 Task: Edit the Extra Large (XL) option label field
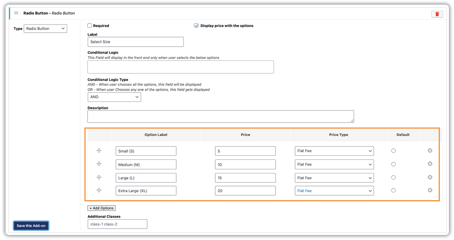pyautogui.click(x=146, y=191)
